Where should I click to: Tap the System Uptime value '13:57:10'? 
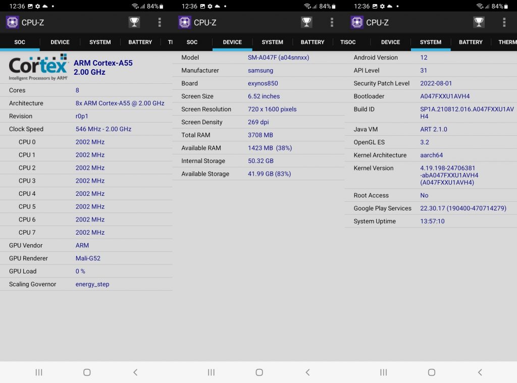click(432, 221)
